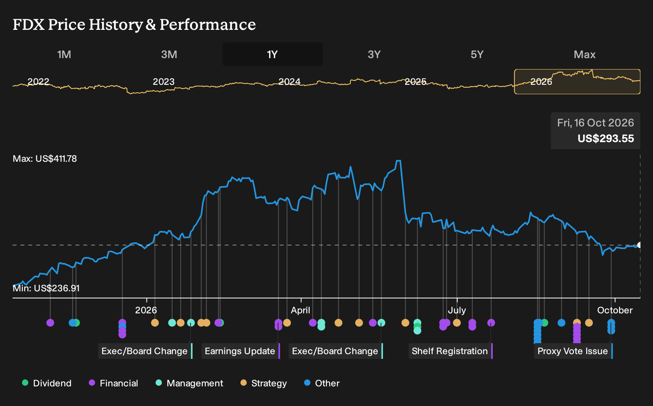Click the Max: US$411.78 label
The width and height of the screenshot is (653, 406).
pyautogui.click(x=45, y=159)
